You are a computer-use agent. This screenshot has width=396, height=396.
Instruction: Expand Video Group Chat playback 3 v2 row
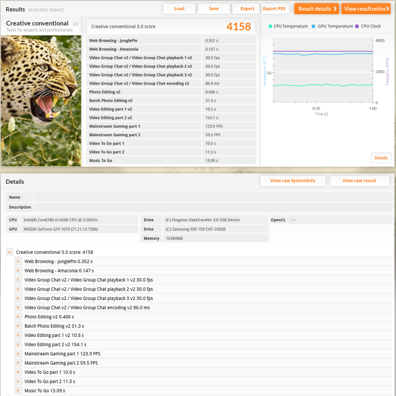pyautogui.click(x=18, y=298)
